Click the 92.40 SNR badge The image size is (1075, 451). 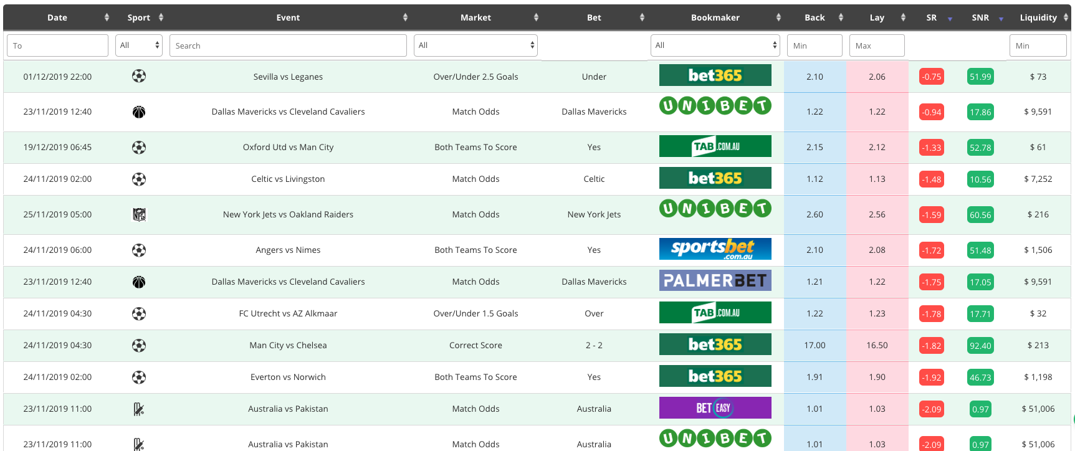point(980,346)
